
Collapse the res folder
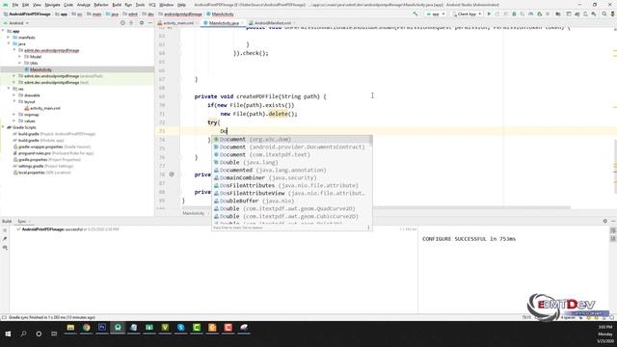(9, 89)
